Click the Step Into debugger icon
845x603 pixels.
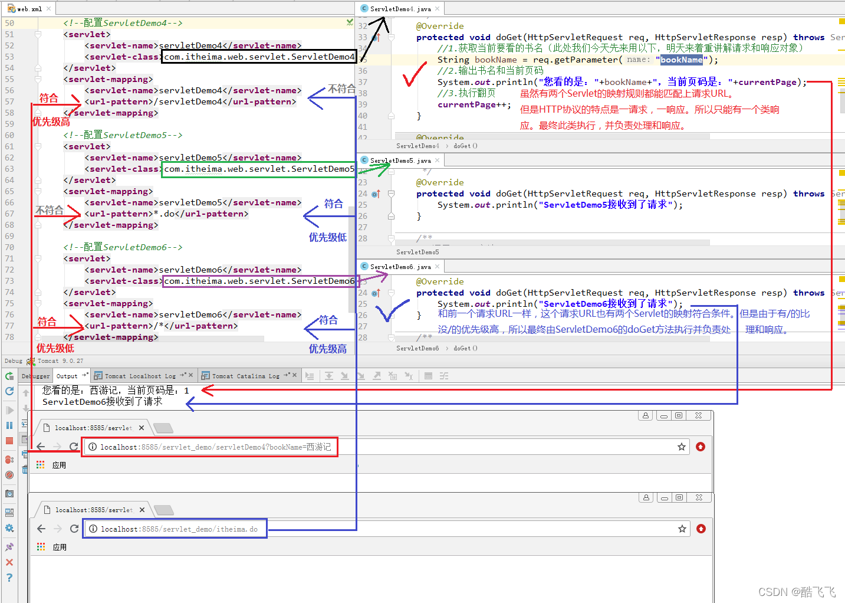point(344,376)
